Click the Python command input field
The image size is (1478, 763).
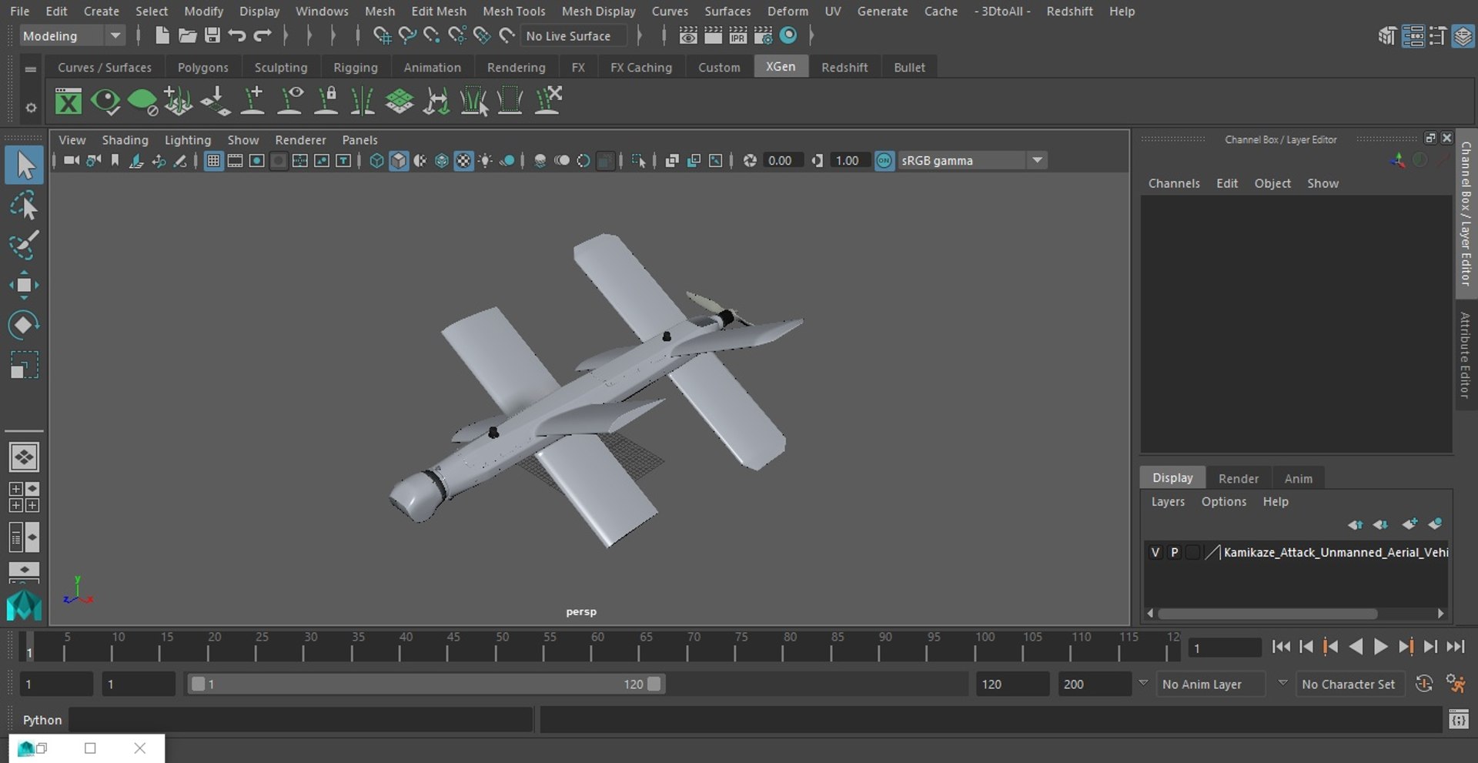[301, 720]
